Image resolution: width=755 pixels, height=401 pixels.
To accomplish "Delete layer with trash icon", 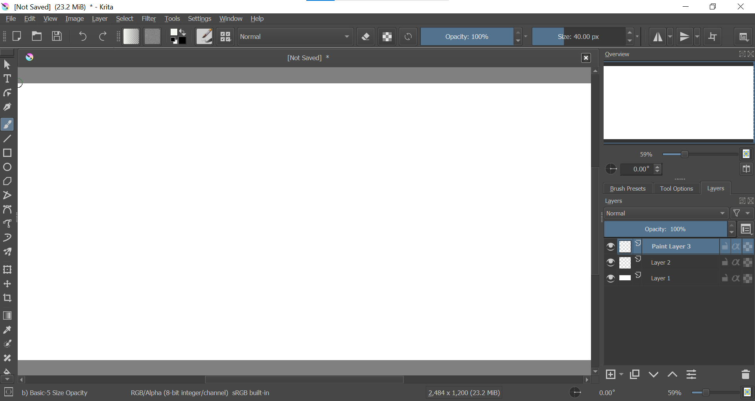I will 746,374.
